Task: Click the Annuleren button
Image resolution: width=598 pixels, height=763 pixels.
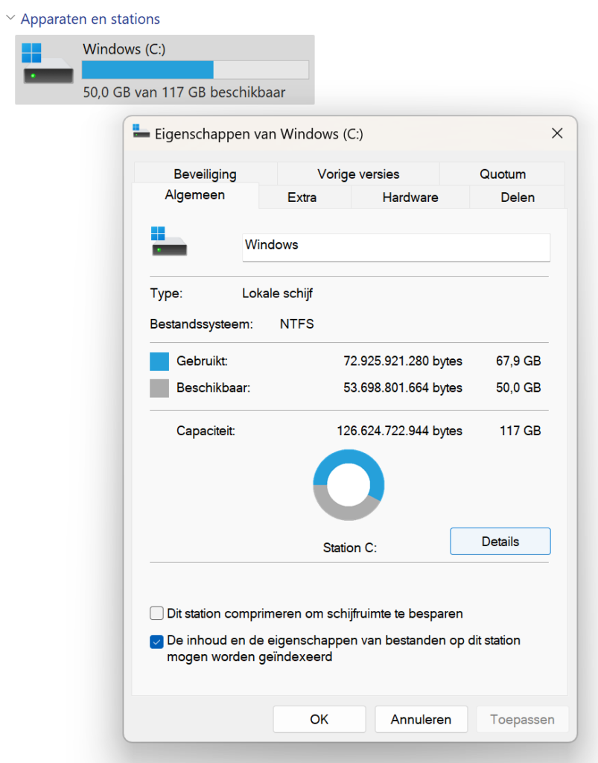Action: click(421, 719)
